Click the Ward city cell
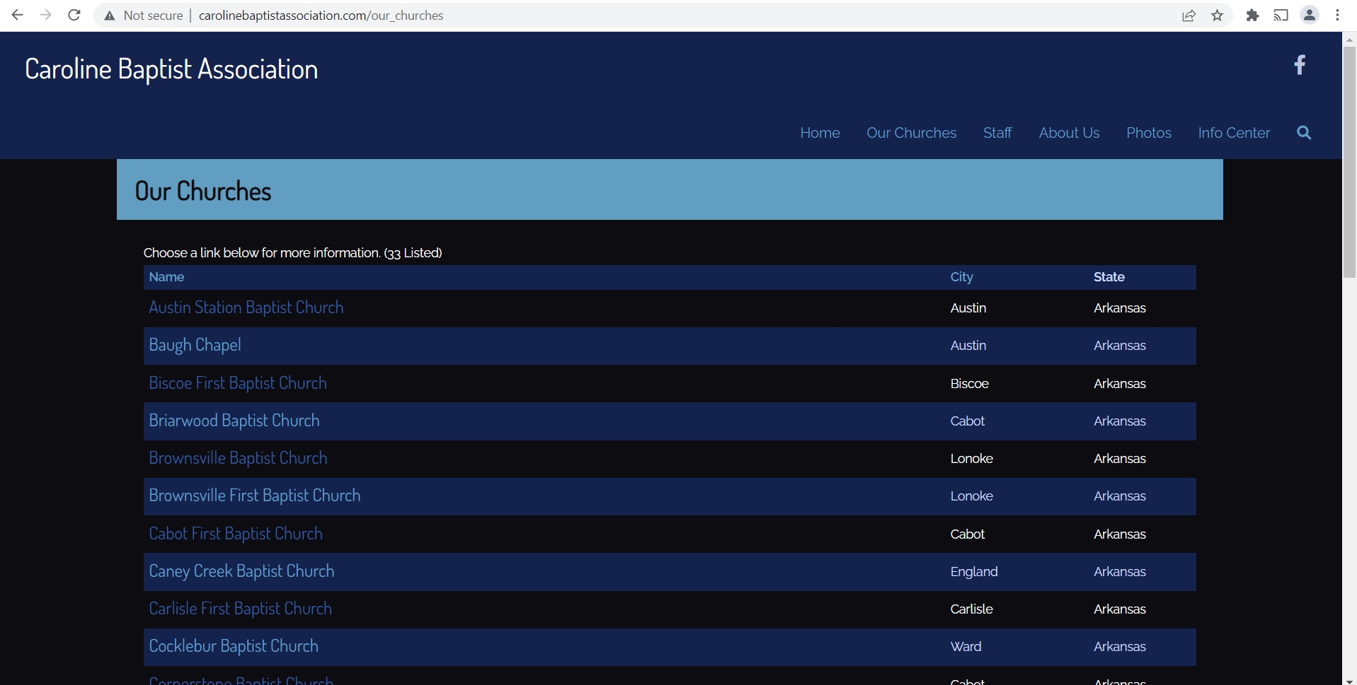This screenshot has width=1357, height=685. (966, 647)
